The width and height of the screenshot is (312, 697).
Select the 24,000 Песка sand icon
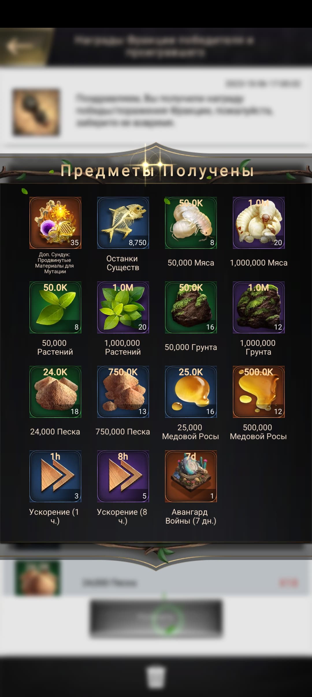pos(55,392)
